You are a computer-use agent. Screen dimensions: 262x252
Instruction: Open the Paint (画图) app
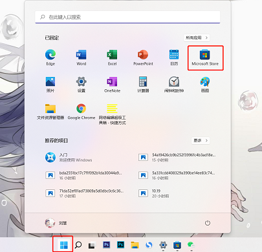tap(205, 84)
